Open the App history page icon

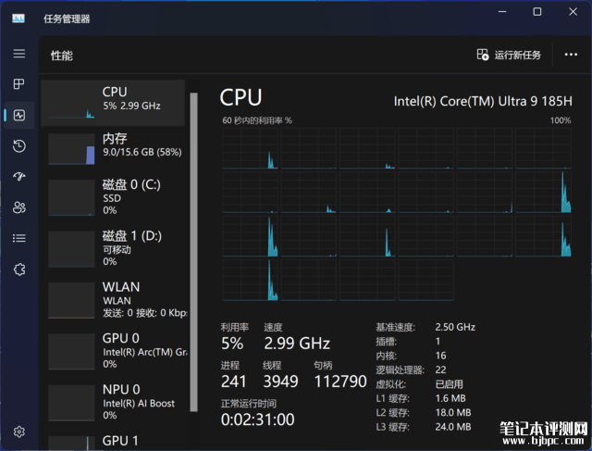click(x=19, y=146)
